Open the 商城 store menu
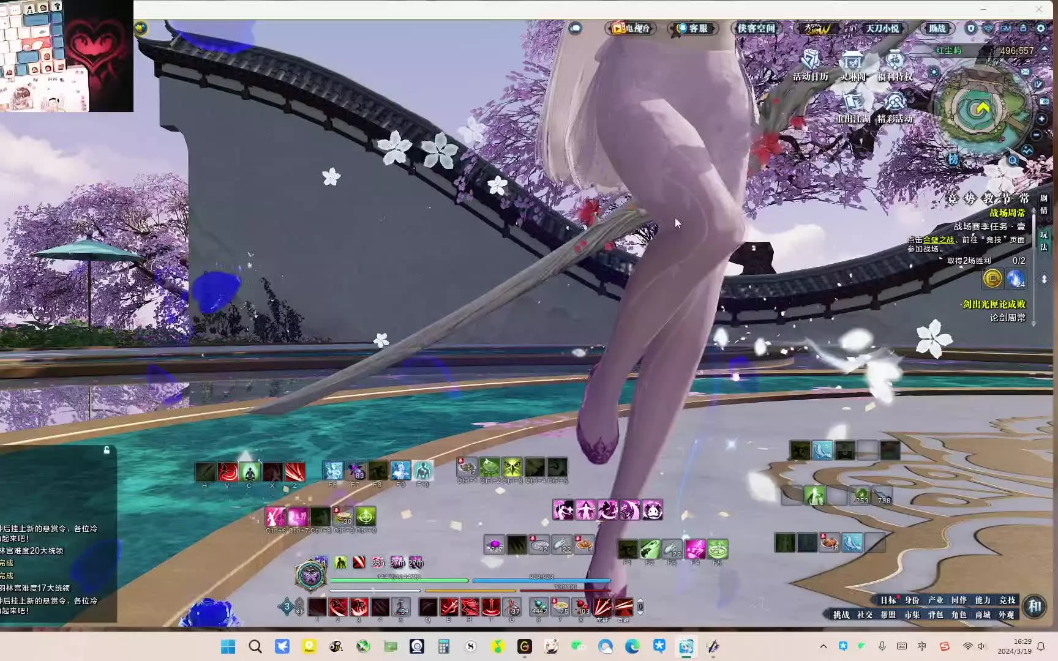Image resolution: width=1058 pixels, height=661 pixels. pos(983,614)
